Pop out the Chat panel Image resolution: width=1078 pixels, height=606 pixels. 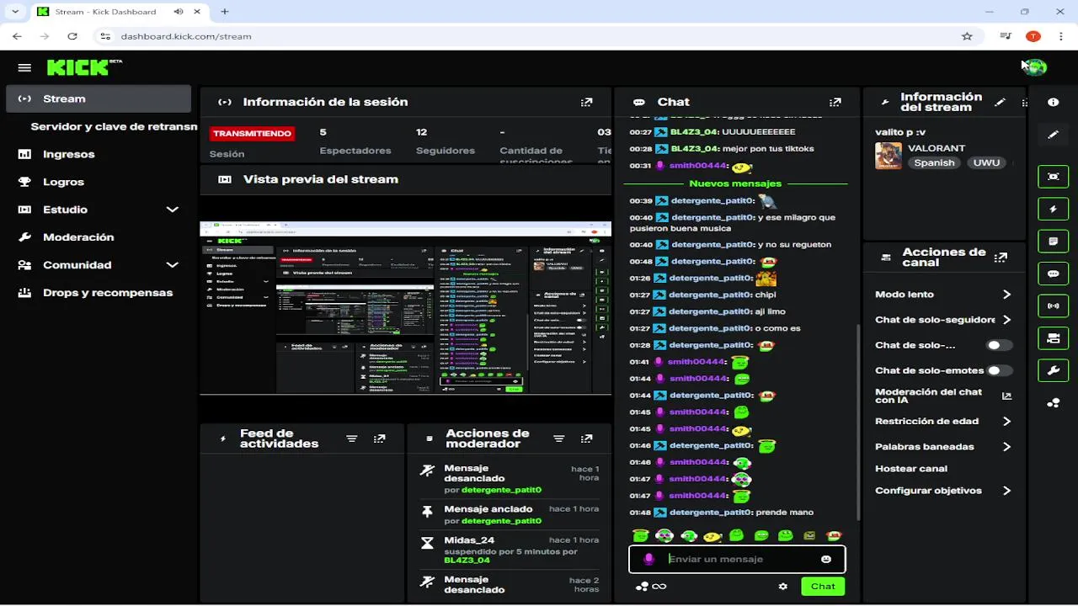coord(835,102)
